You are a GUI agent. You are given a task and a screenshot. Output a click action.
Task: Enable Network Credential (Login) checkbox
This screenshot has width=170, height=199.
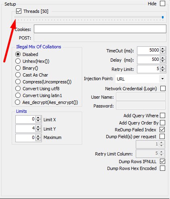(x=163, y=89)
